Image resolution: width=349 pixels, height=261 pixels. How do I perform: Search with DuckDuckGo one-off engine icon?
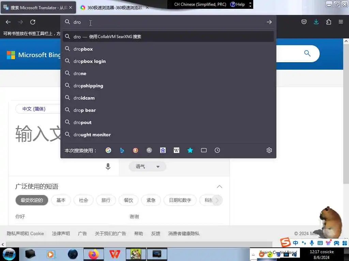click(135, 150)
